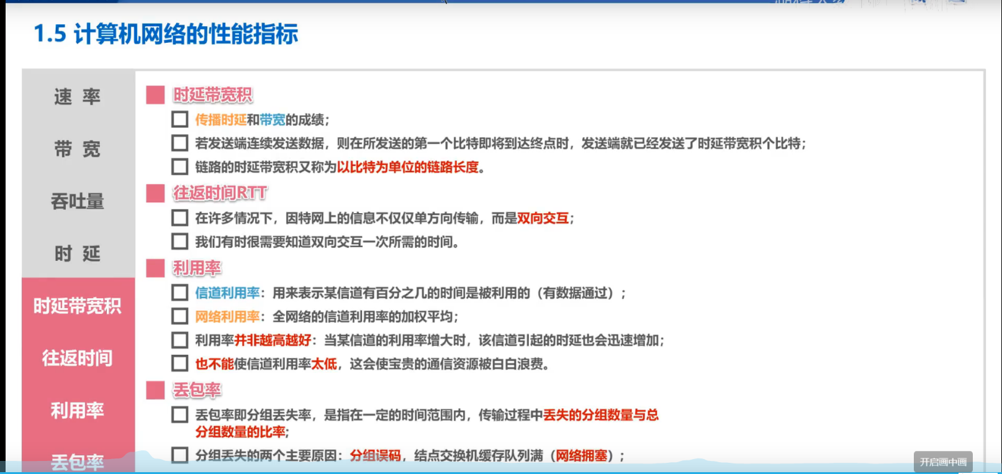Select the 利用率 sidebar tab
The height and width of the screenshot is (474, 1002).
click(x=78, y=410)
